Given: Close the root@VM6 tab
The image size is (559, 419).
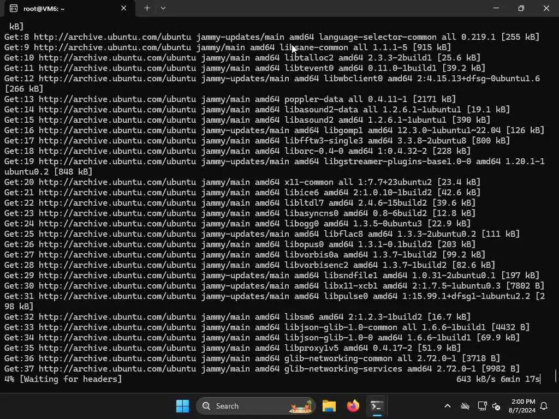Looking at the screenshot, I should click(124, 8).
